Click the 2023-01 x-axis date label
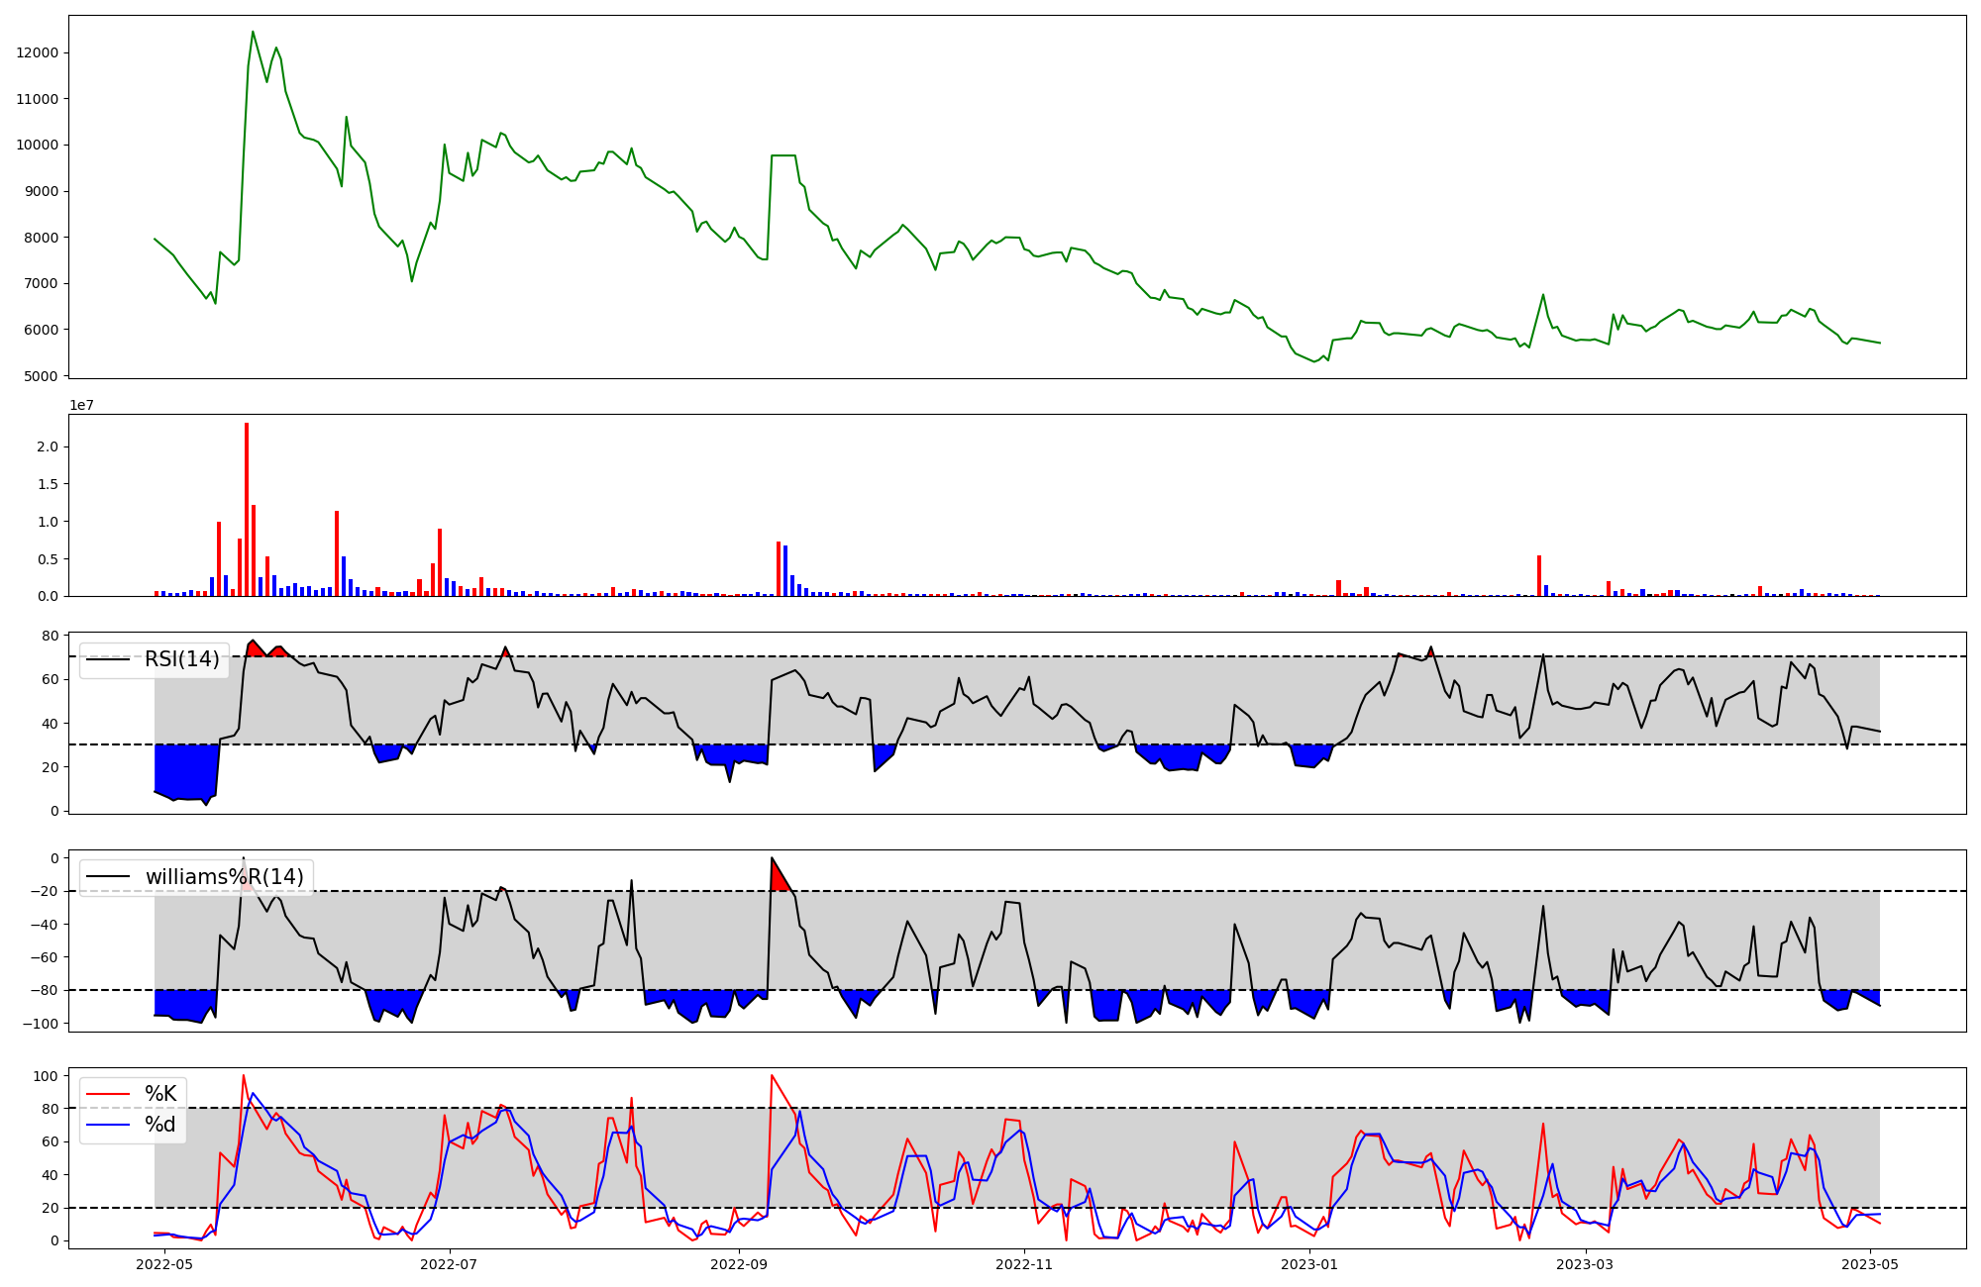This screenshot has height=1287, width=1981. click(x=1309, y=1264)
